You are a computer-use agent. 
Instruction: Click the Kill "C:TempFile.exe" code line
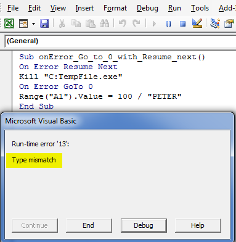(71, 77)
